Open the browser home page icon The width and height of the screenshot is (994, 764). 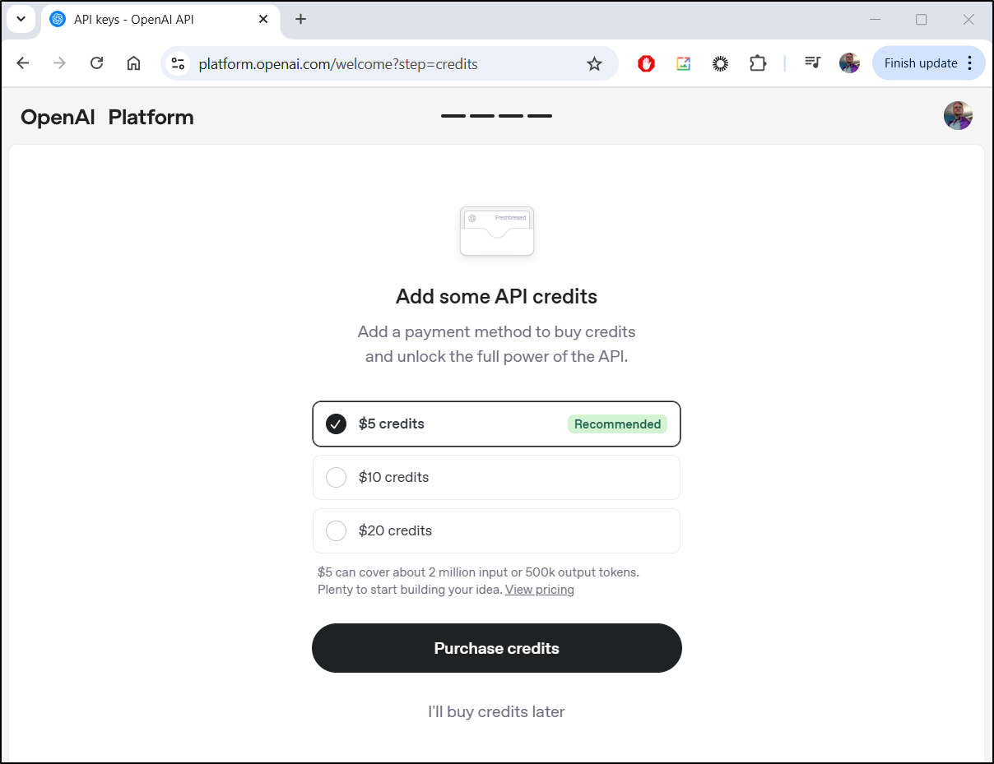point(133,63)
